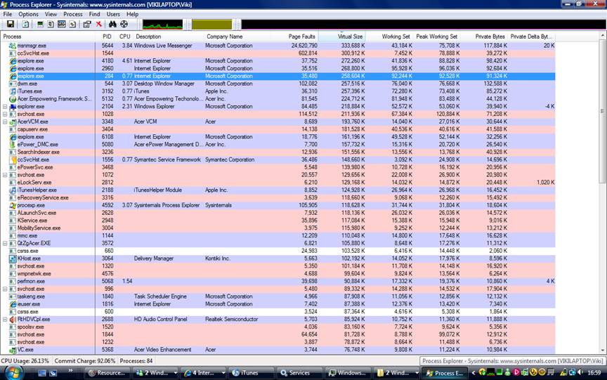The width and height of the screenshot is (607, 380).
Task: Open the Options menu
Action: click(x=28, y=14)
